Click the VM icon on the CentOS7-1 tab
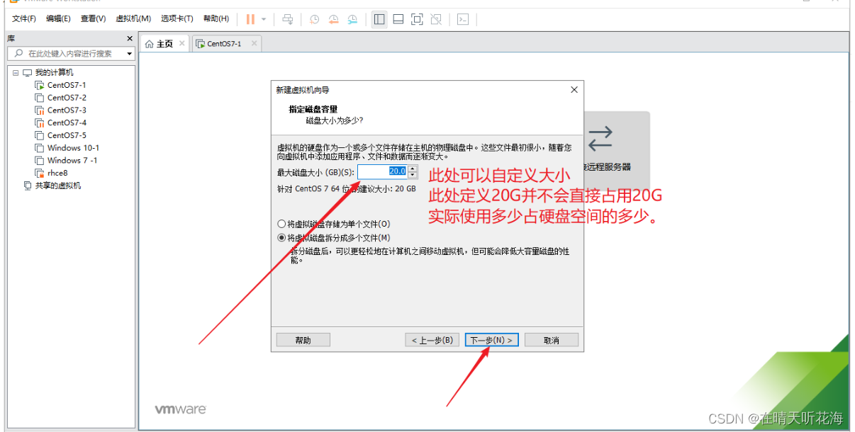855x432 pixels. point(200,44)
